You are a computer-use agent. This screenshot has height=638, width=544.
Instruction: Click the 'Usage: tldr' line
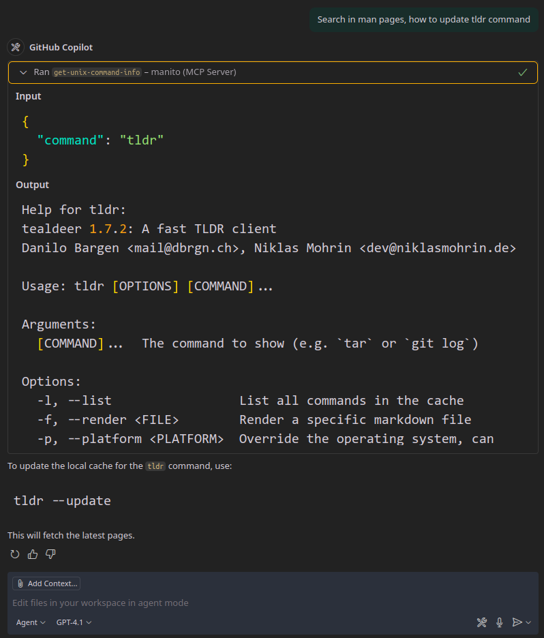coord(147,286)
